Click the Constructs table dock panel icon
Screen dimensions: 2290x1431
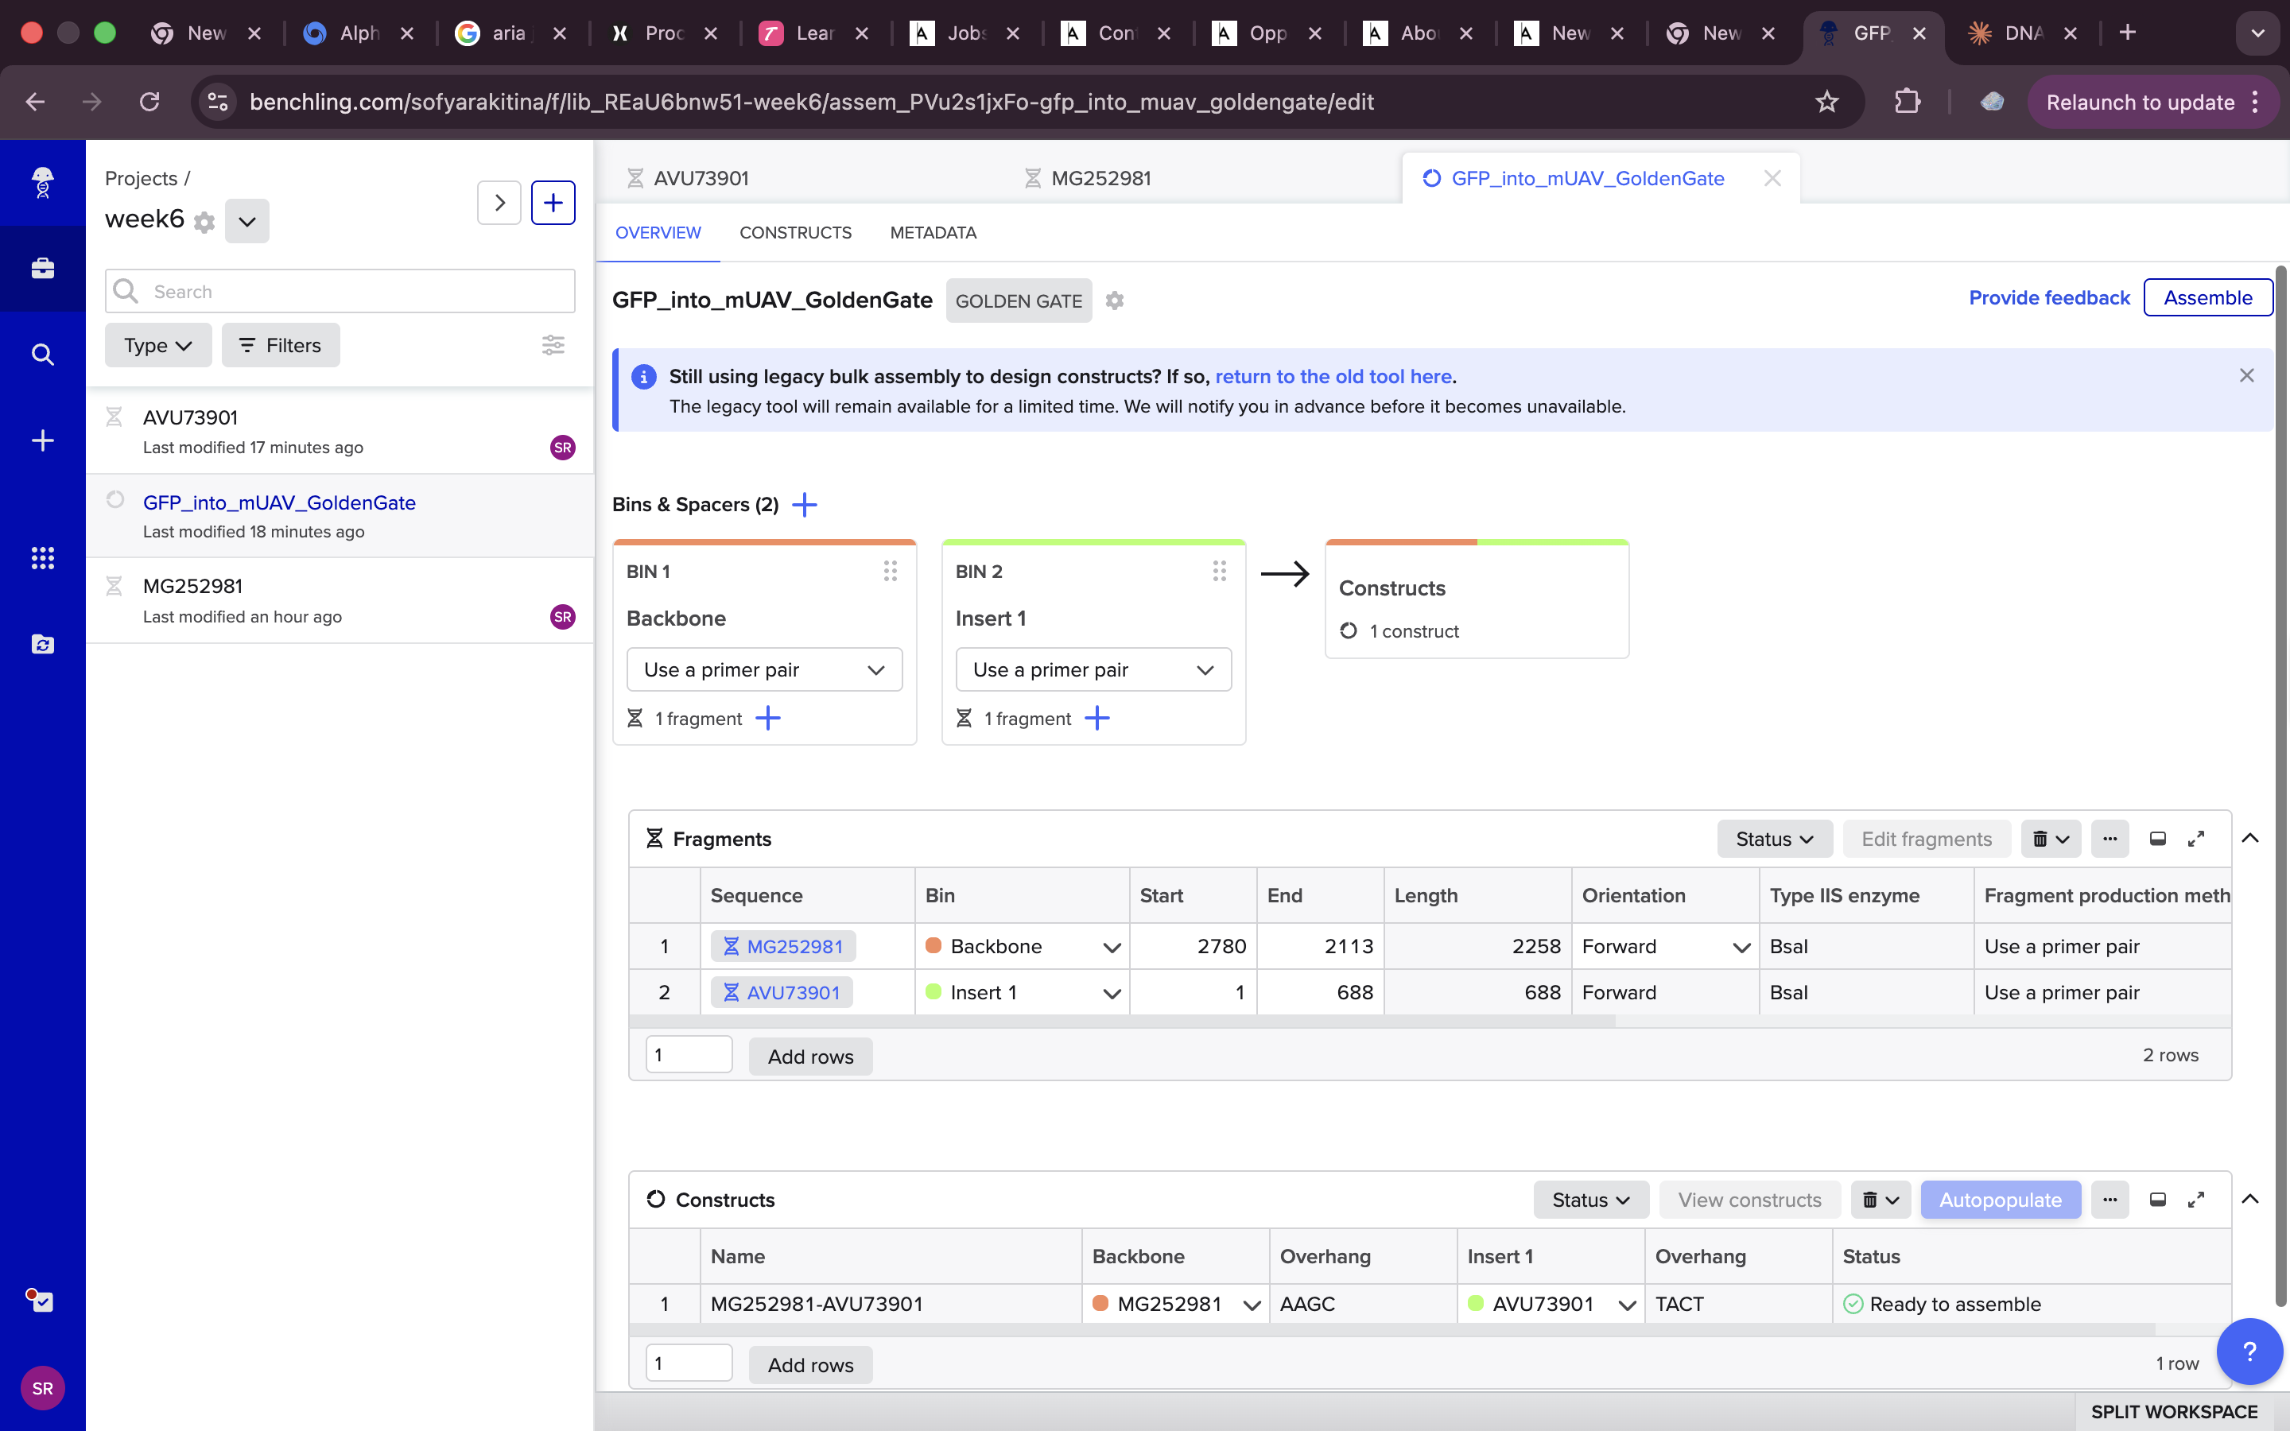[x=2157, y=1199]
